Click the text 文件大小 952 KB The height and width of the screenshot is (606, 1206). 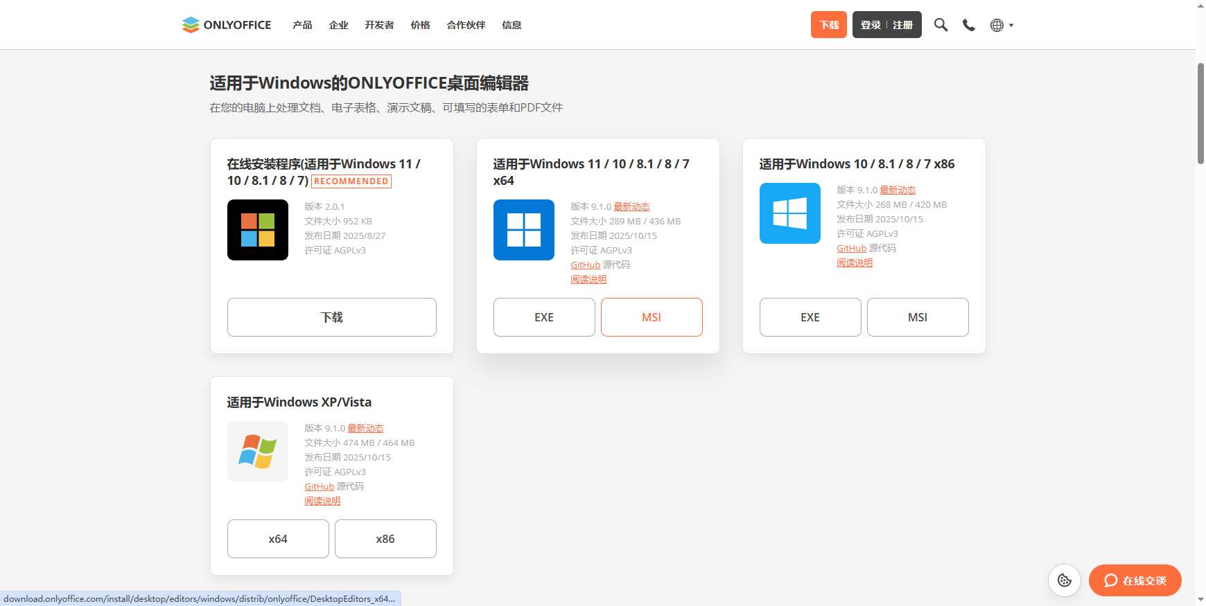[338, 221]
